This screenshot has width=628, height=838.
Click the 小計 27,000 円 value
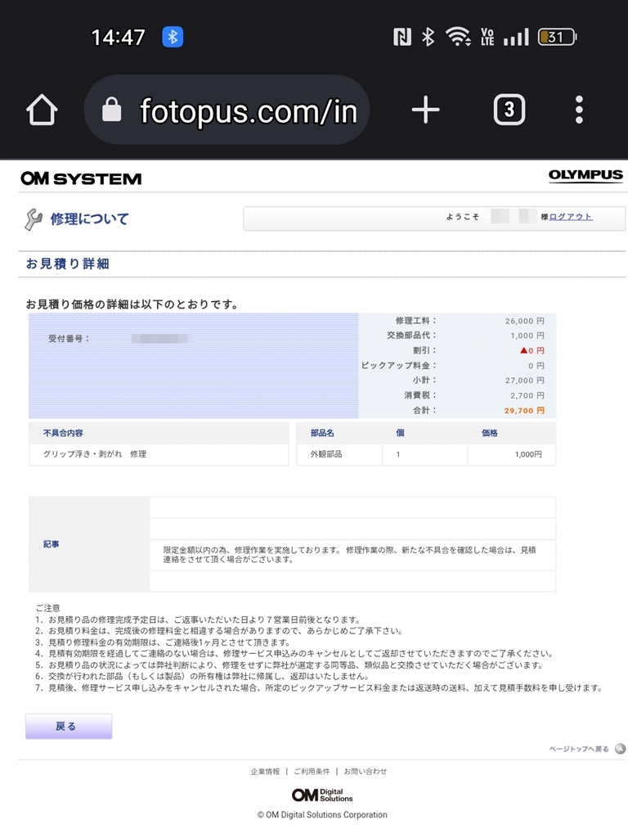(524, 381)
